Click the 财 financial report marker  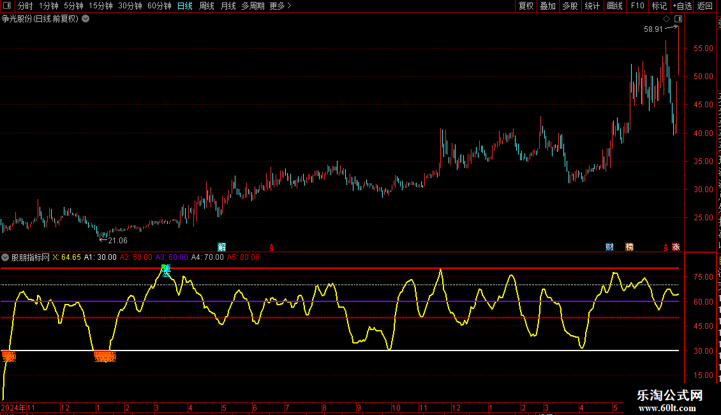[x=610, y=247]
